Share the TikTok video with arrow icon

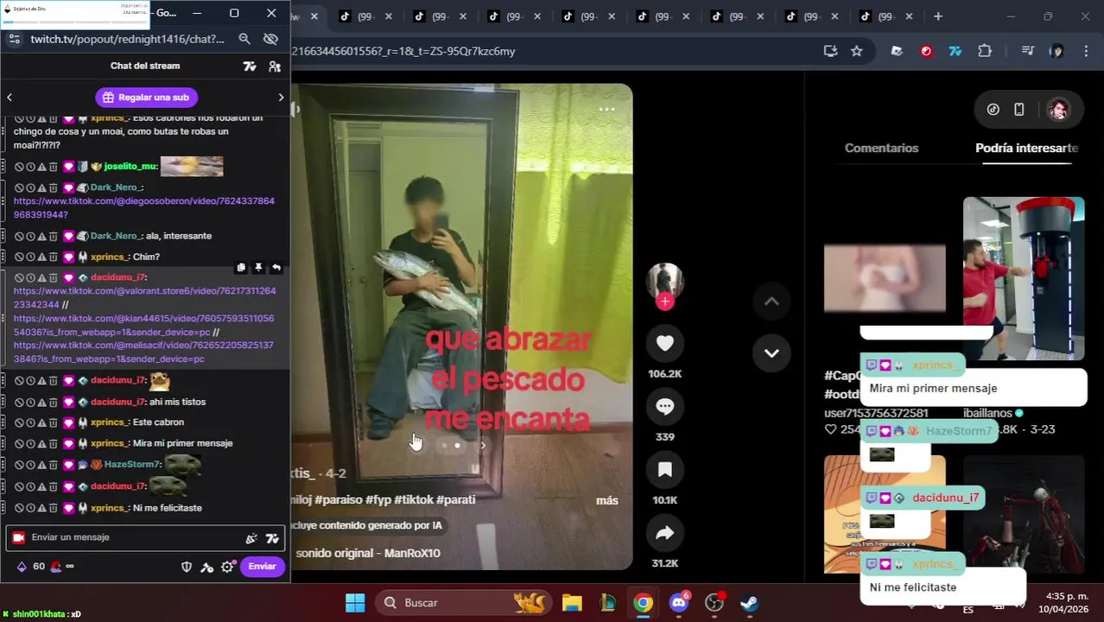coord(664,533)
